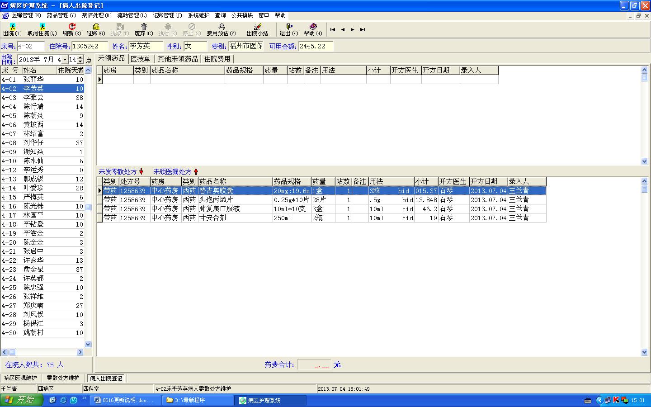The image size is (651, 407).
Task: Click the 废弃 trash toolbar icon
Action: 144,30
